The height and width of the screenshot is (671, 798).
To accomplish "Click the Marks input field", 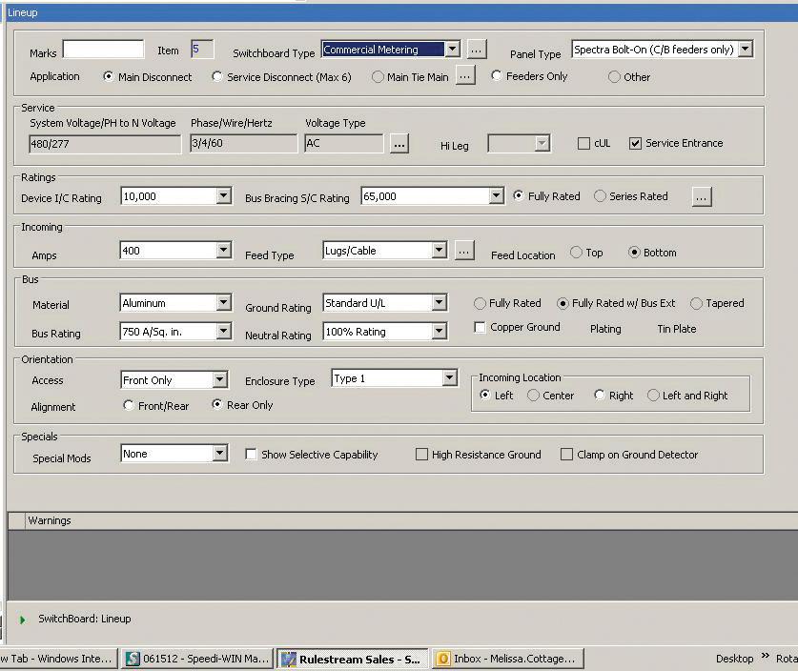I will (x=103, y=50).
